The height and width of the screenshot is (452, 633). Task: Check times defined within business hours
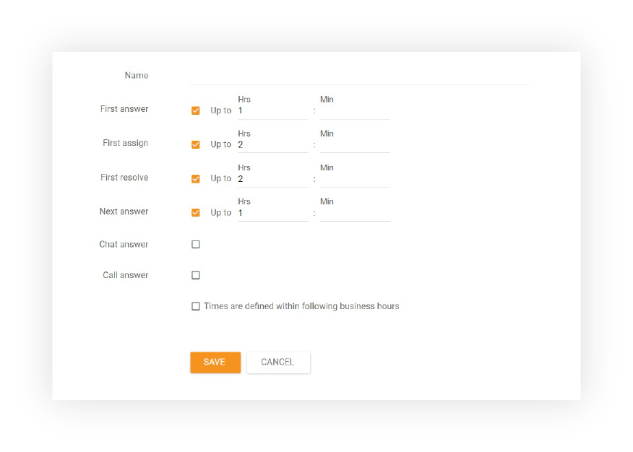[195, 306]
